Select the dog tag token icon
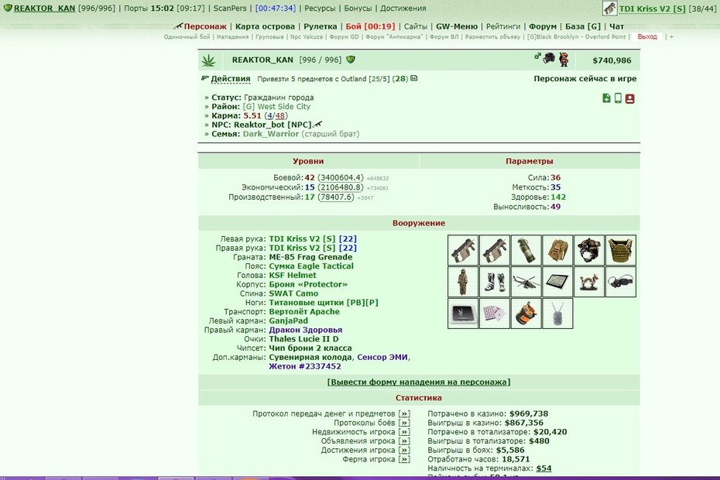 click(557, 314)
